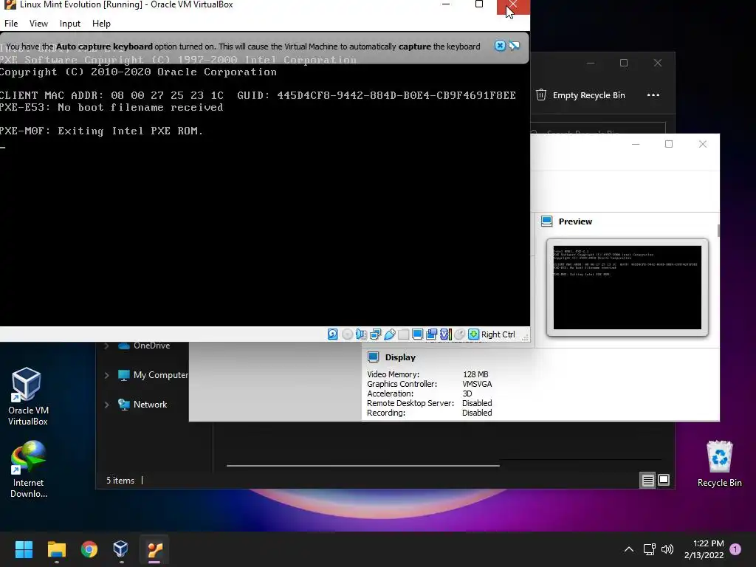Click the running Linux Mint VM taskbar icon
This screenshot has height=567, width=756.
[154, 549]
